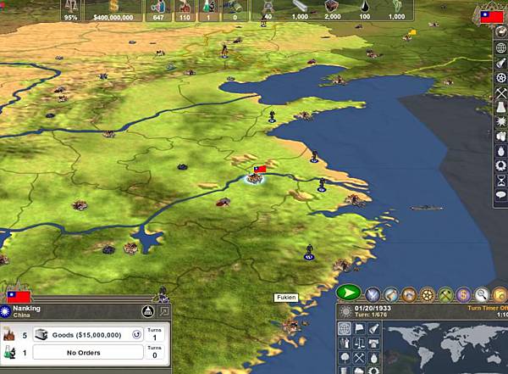Open the hourglass icon in right sidebar
Viewport: 508px width, 374px height.
click(501, 180)
